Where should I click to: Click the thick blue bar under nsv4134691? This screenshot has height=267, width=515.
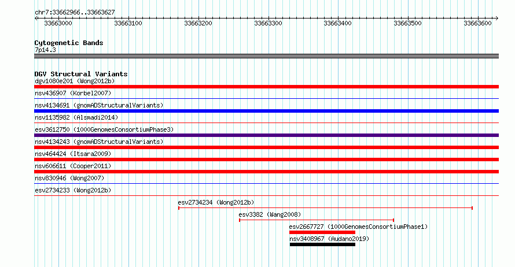coord(266,111)
